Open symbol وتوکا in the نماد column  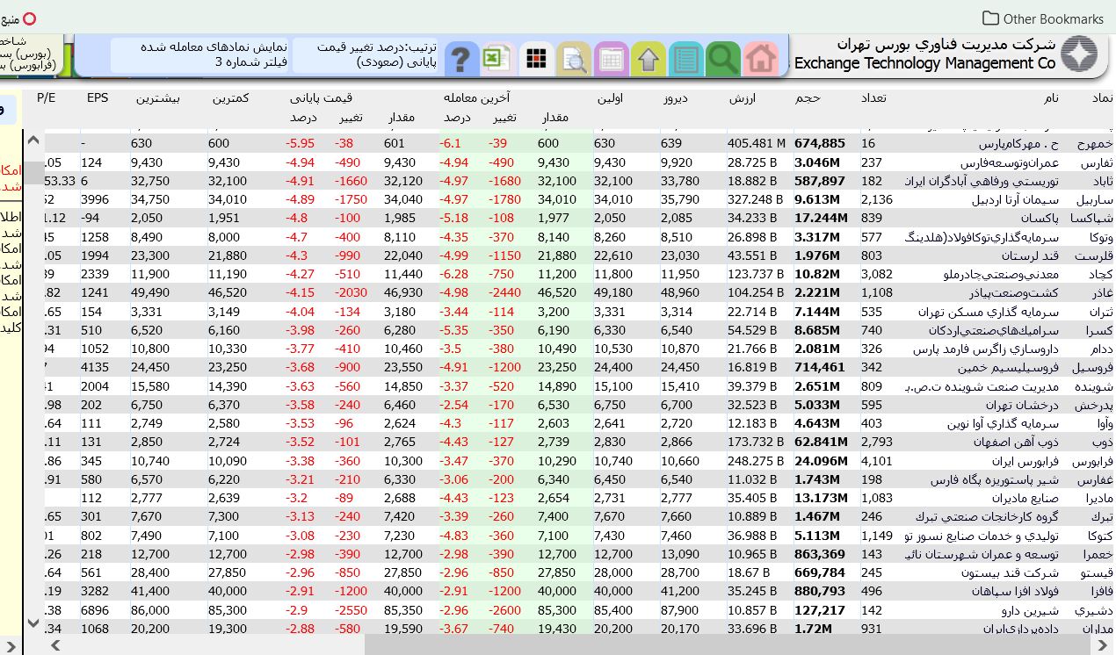pos(1099,237)
